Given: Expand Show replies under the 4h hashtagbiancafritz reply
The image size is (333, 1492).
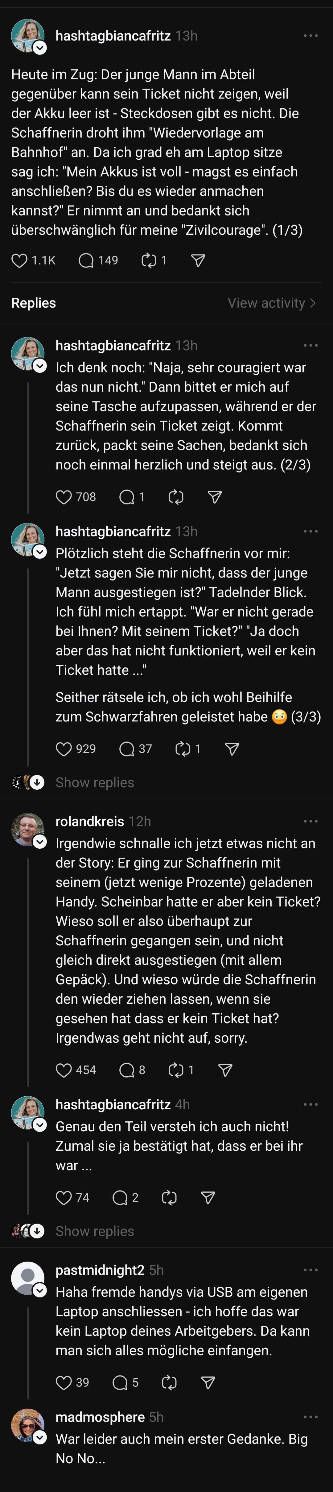Looking at the screenshot, I should 94,1231.
